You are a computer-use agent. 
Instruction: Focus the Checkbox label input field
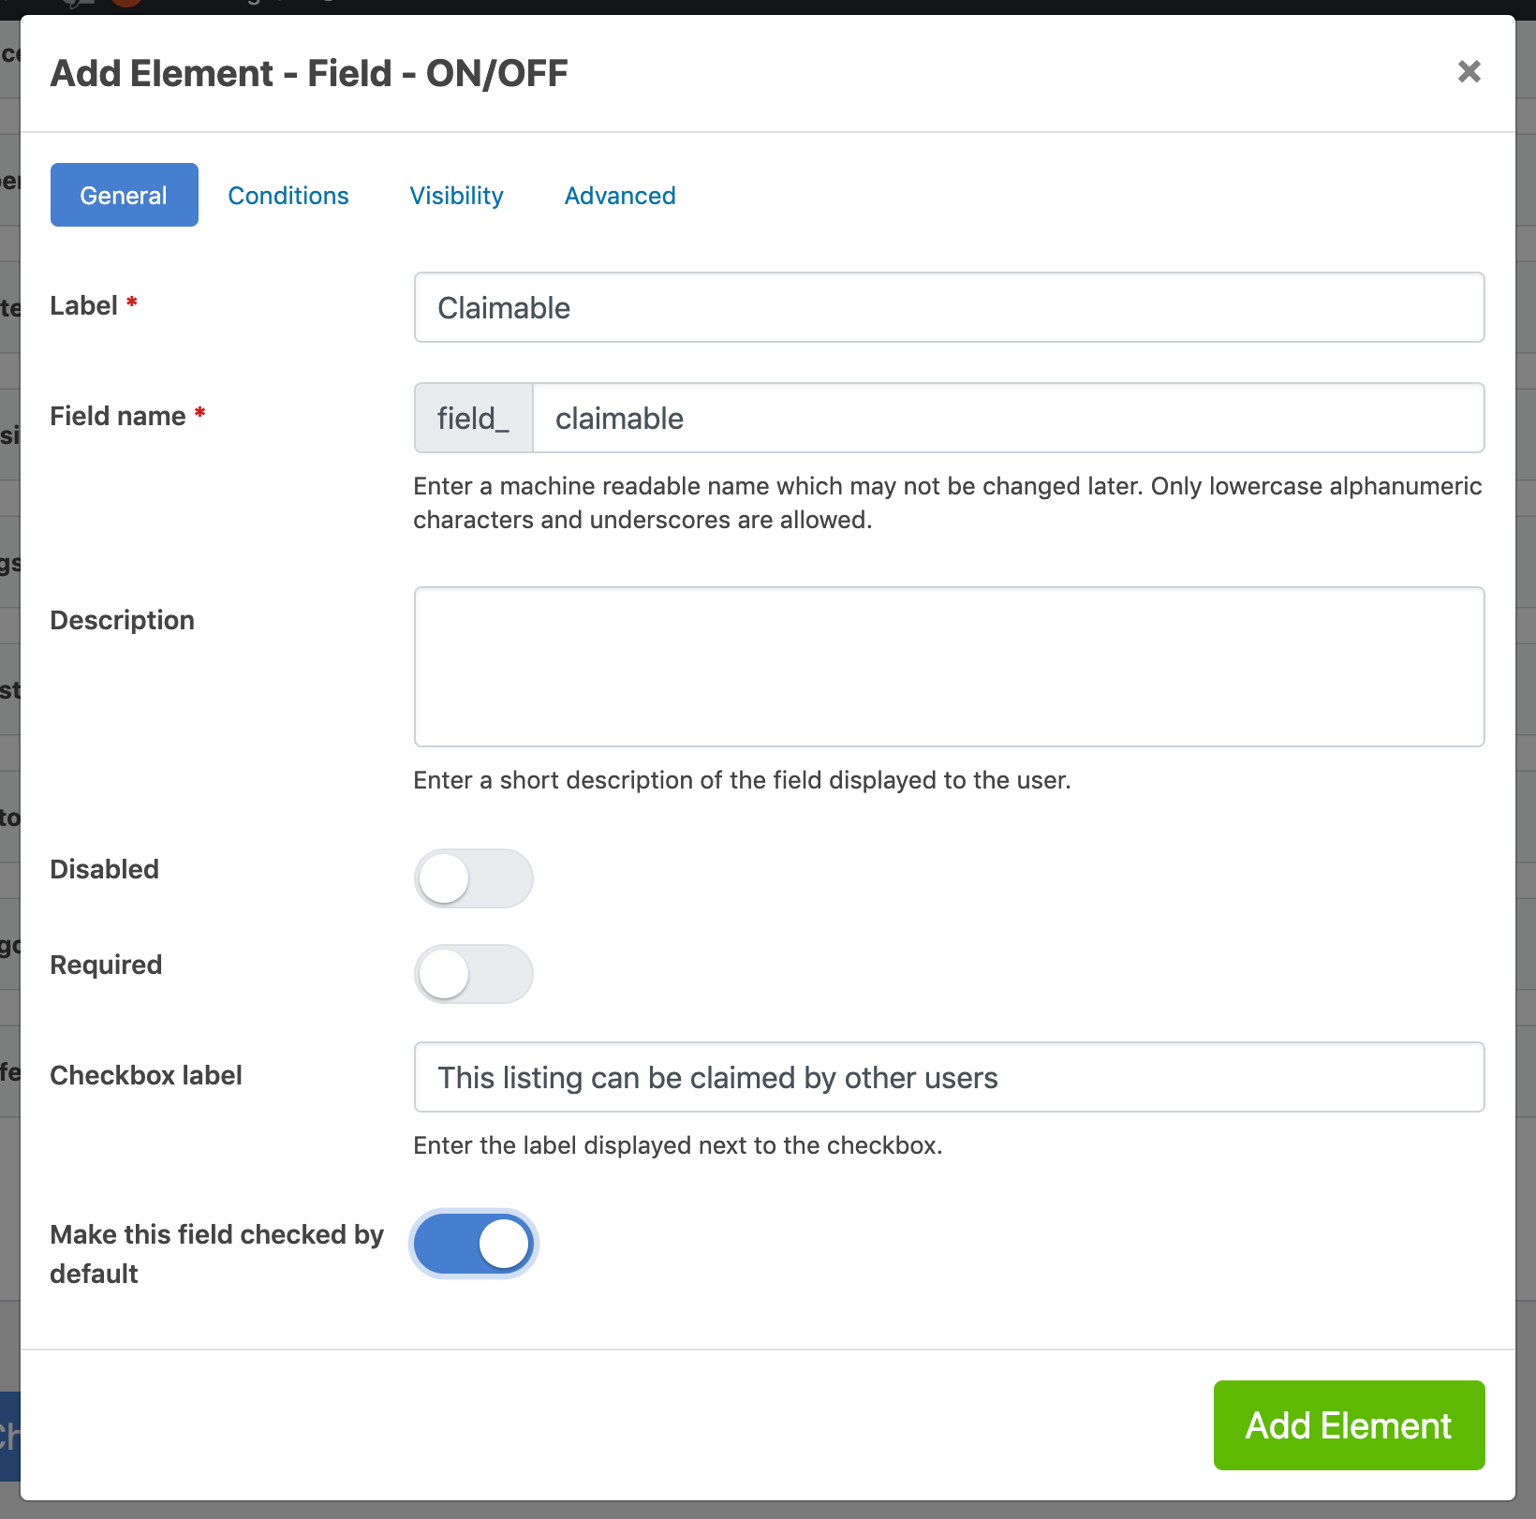click(x=950, y=1077)
